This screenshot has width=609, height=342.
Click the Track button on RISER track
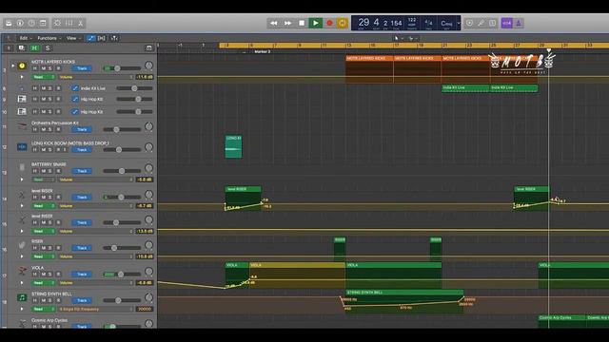click(x=82, y=248)
